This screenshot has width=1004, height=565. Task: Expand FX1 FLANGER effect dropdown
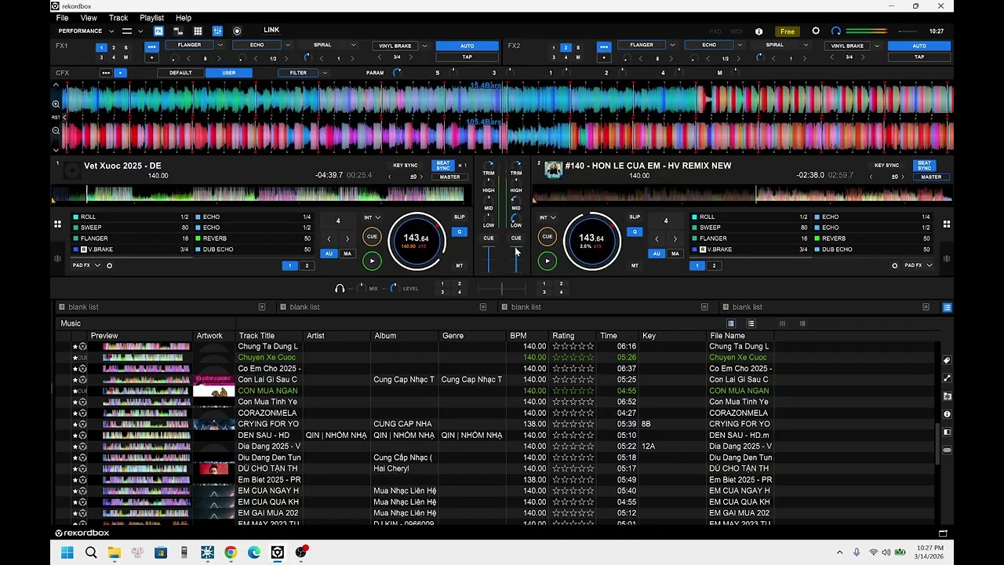point(220,46)
